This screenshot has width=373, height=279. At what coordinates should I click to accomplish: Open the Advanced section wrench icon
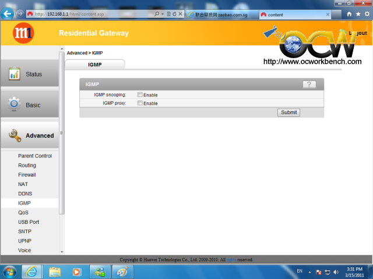coord(15,135)
